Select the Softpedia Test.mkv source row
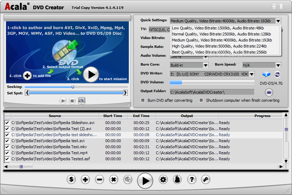Image resolution: width=292 pixels, height=195 pixels. pyautogui.click(x=49, y=147)
